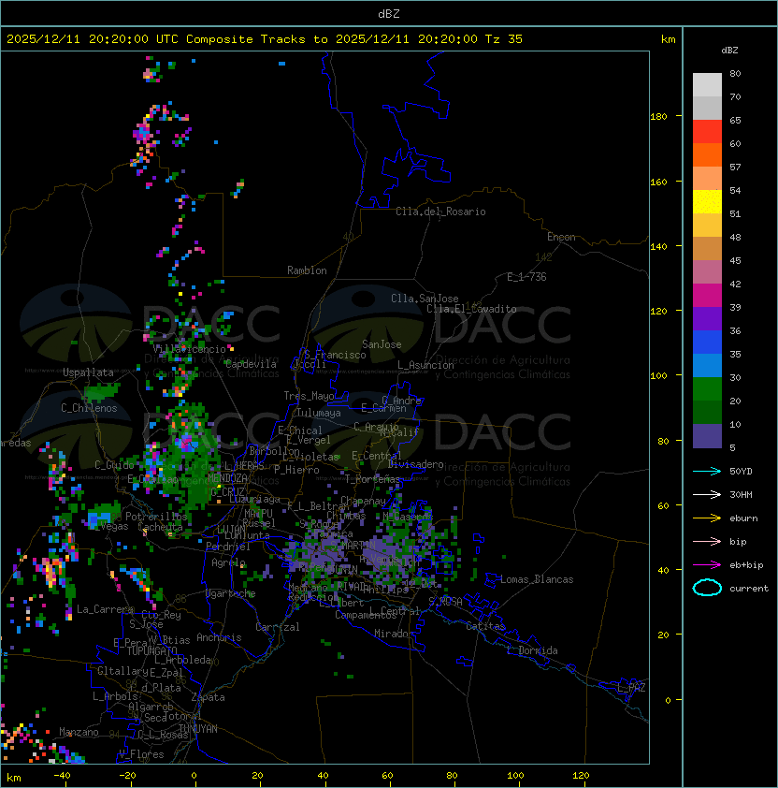Image resolution: width=778 pixels, height=788 pixels.
Task: Click the Catitas map label
Action: pos(485,626)
